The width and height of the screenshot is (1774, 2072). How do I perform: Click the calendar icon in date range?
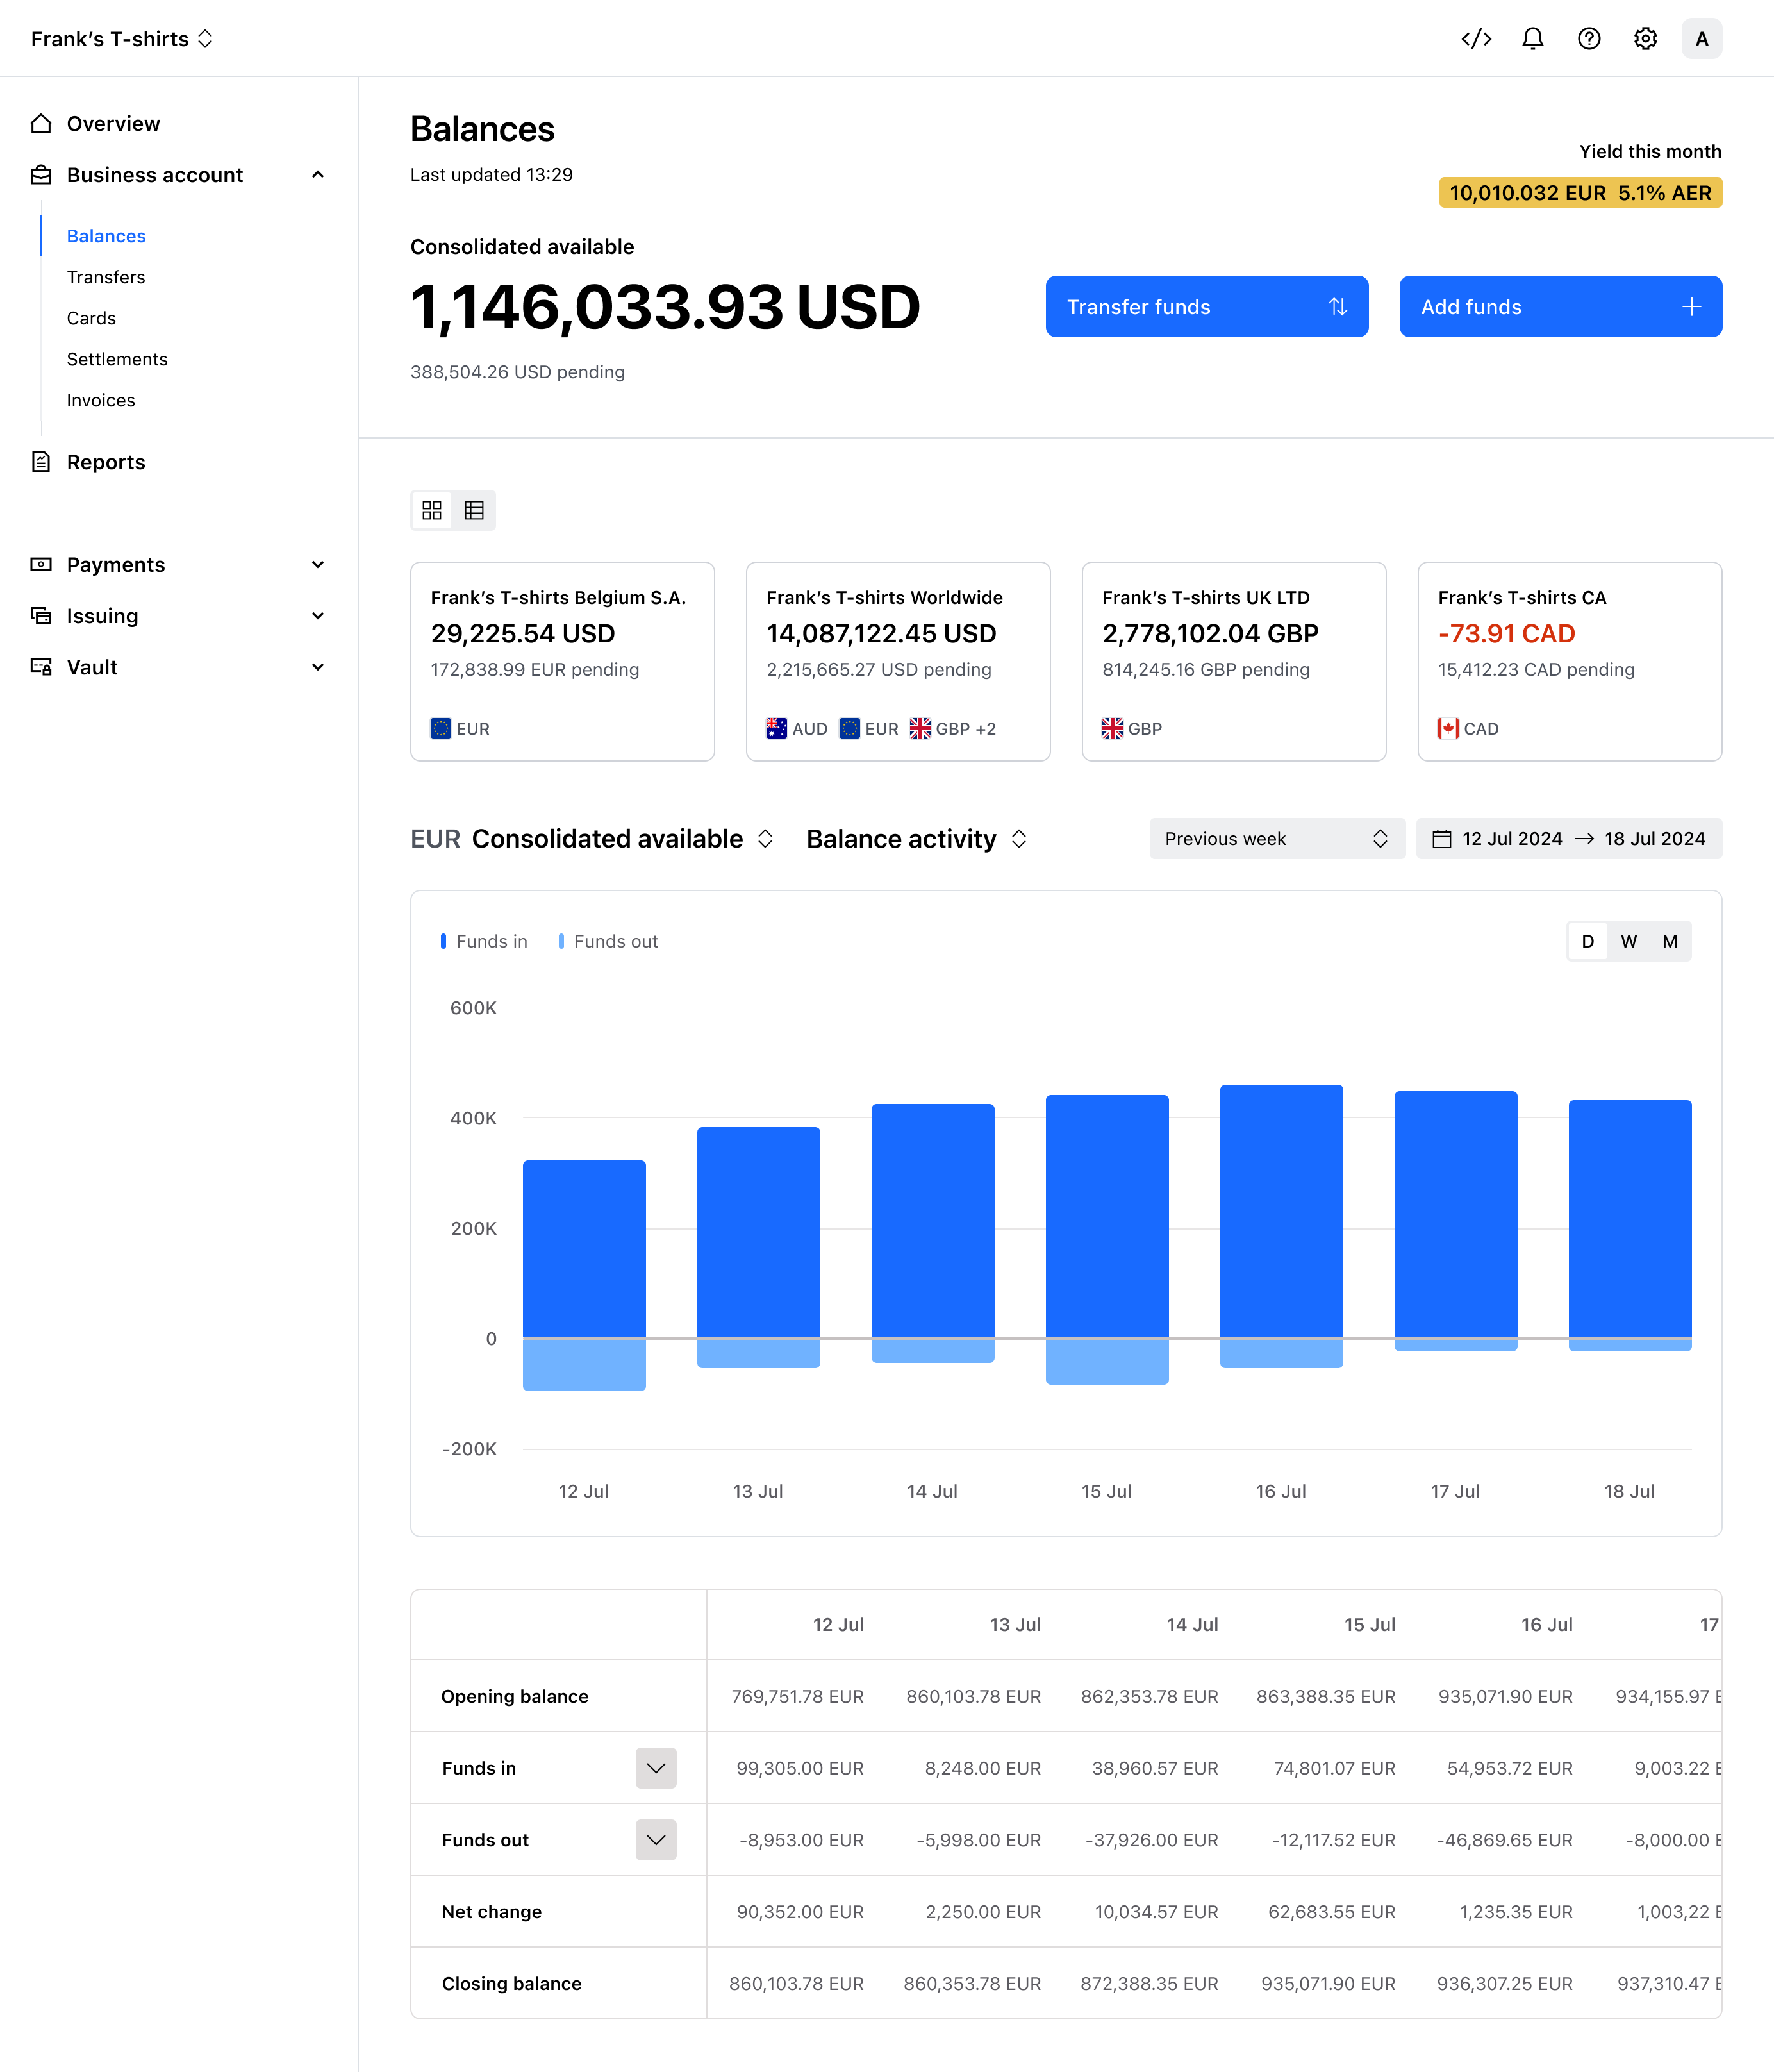click(x=1441, y=839)
